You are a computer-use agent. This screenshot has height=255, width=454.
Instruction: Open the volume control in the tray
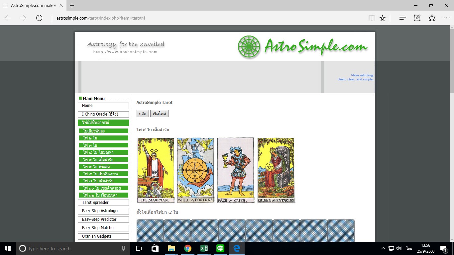click(399, 248)
